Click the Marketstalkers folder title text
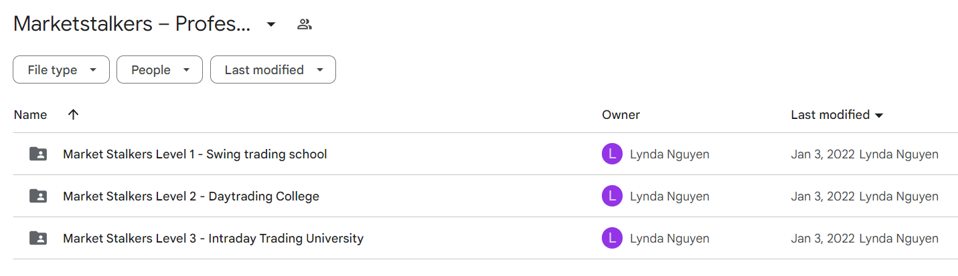 132,24
